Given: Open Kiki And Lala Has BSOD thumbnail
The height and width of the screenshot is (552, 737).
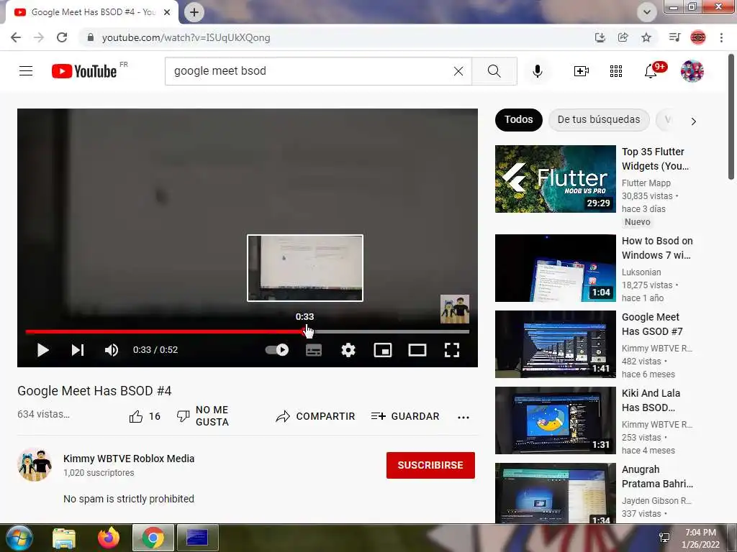Looking at the screenshot, I should [555, 420].
